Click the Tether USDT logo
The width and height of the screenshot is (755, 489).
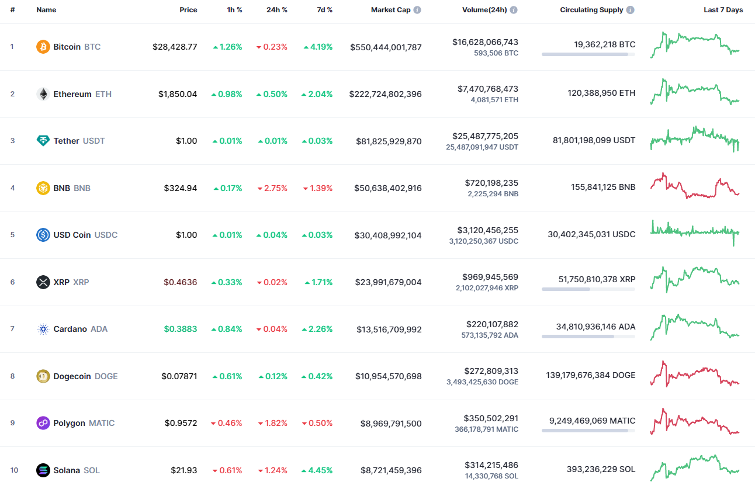(x=42, y=141)
